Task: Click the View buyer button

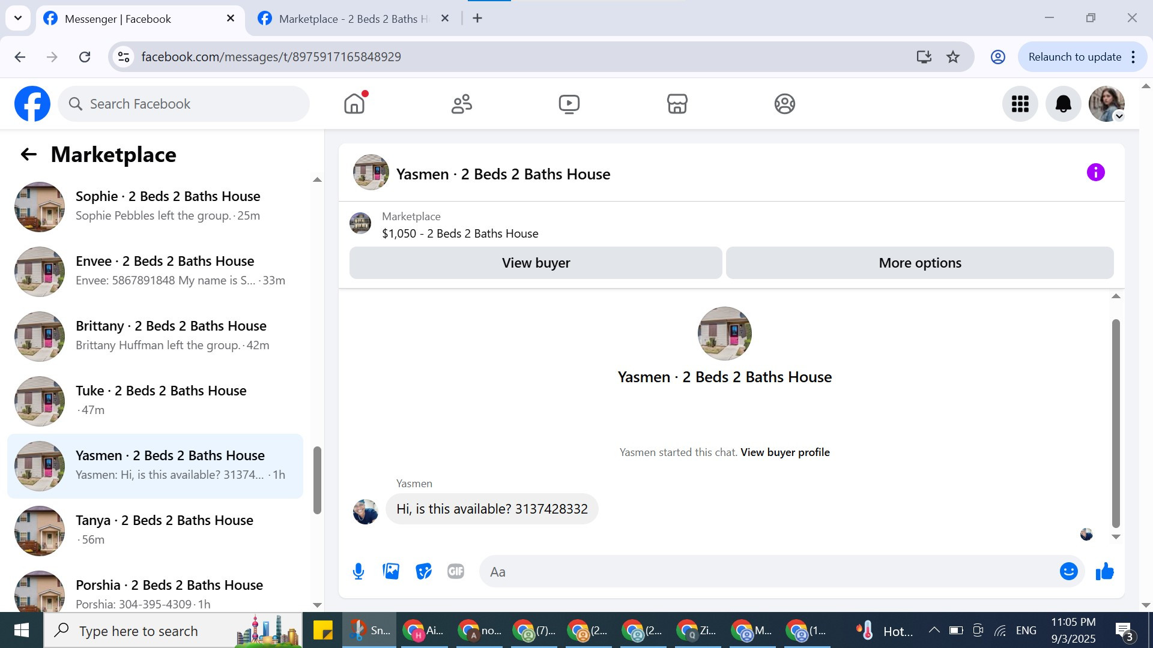Action: tap(536, 263)
